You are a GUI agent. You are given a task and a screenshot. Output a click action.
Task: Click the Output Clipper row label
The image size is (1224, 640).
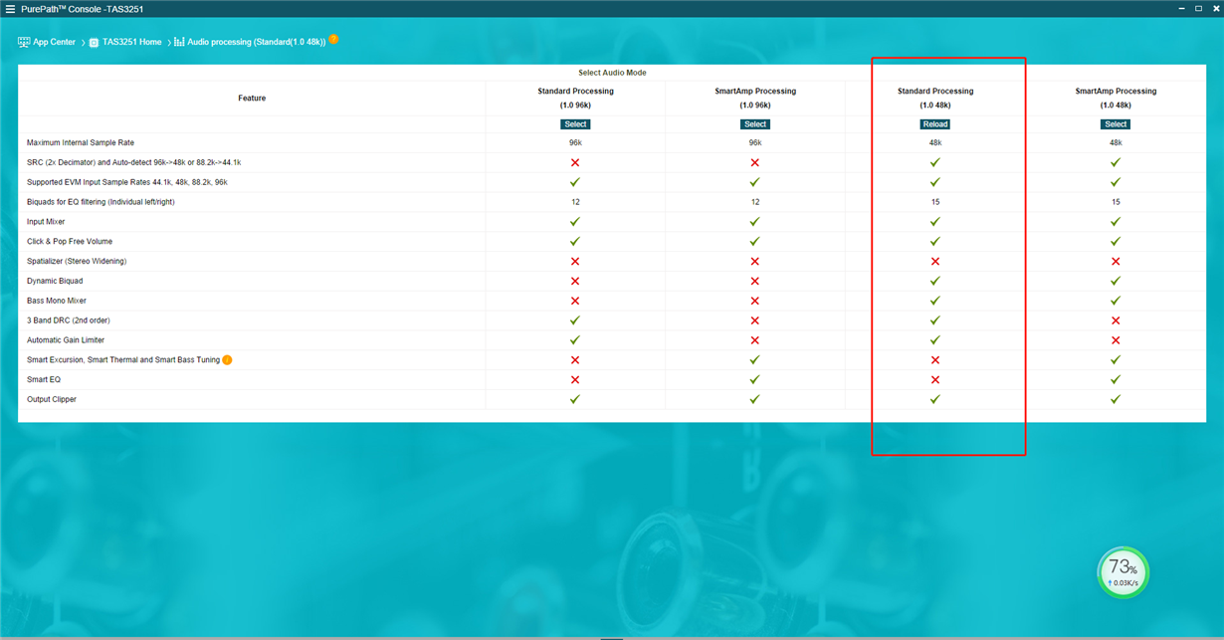click(x=52, y=399)
